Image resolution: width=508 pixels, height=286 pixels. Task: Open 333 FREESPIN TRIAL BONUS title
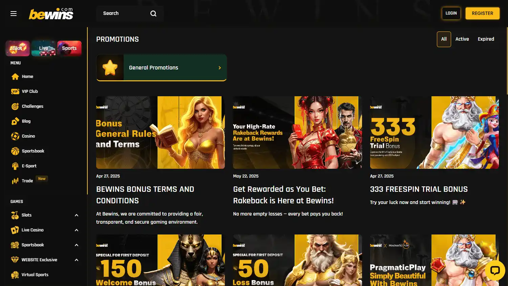419,189
